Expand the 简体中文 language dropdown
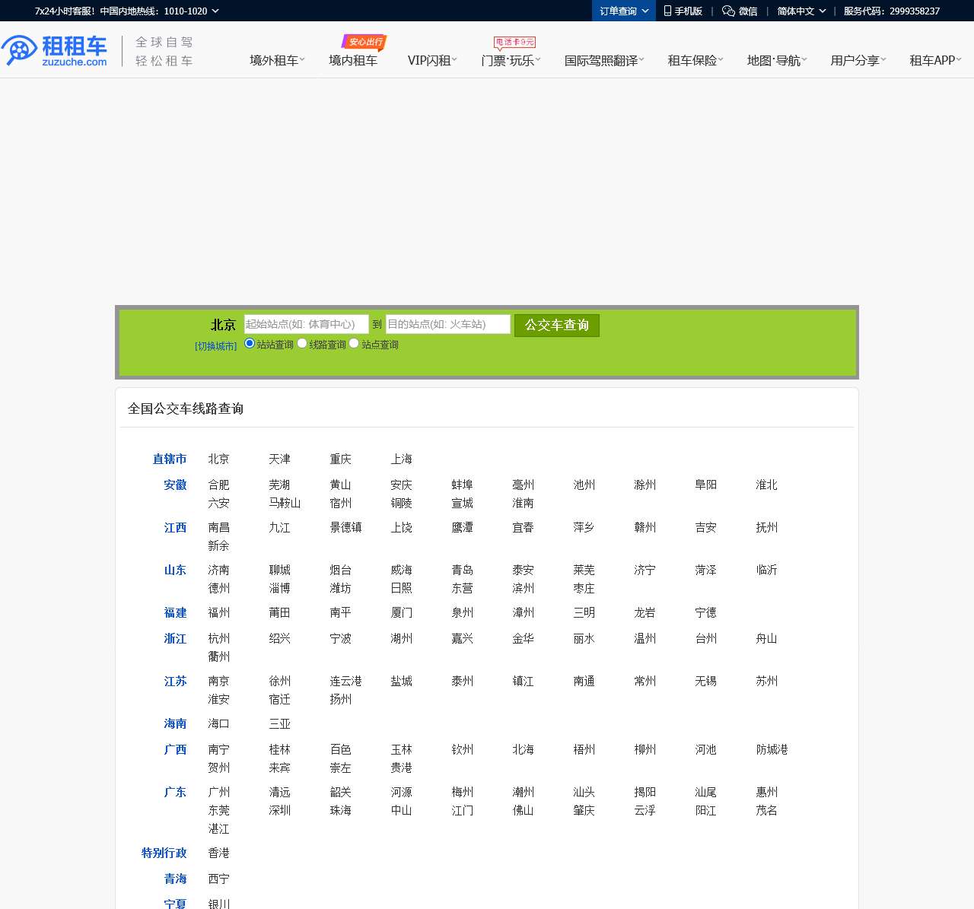Image resolution: width=974 pixels, height=909 pixels. tap(800, 11)
